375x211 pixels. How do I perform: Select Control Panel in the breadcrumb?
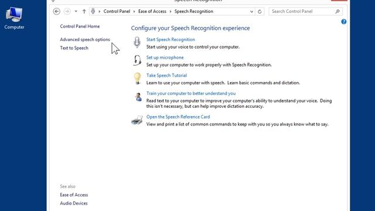(117, 11)
